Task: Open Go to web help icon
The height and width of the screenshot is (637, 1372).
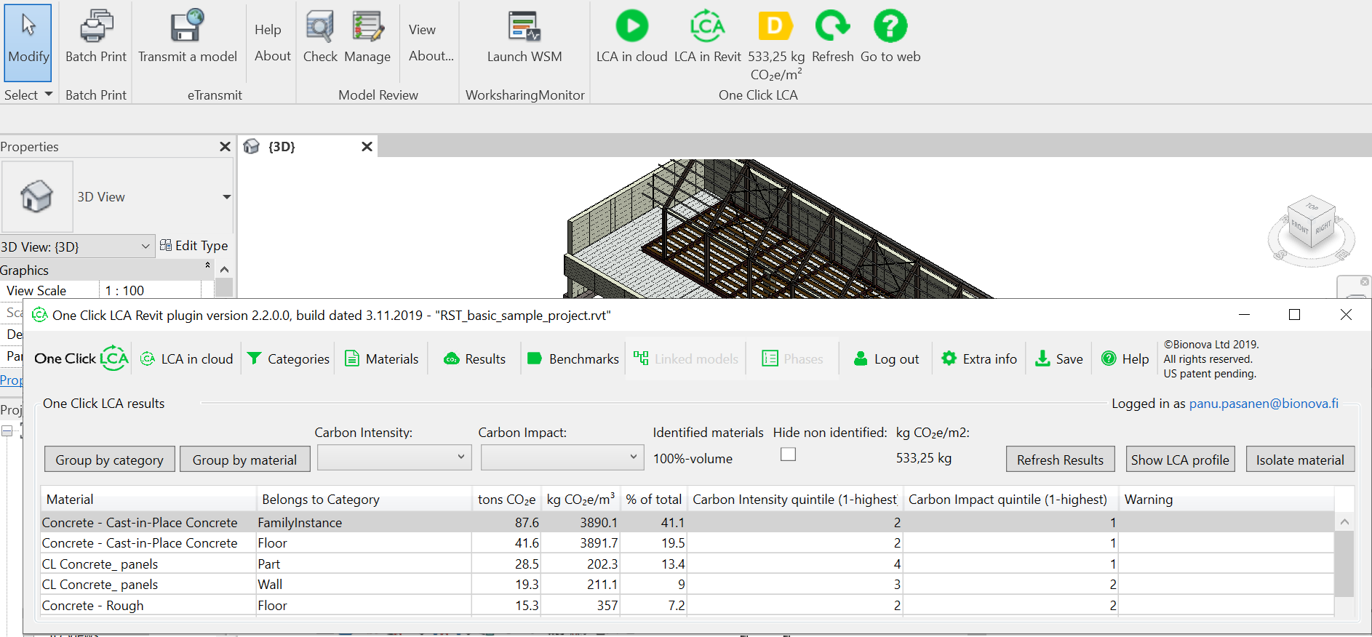Action: tap(890, 36)
